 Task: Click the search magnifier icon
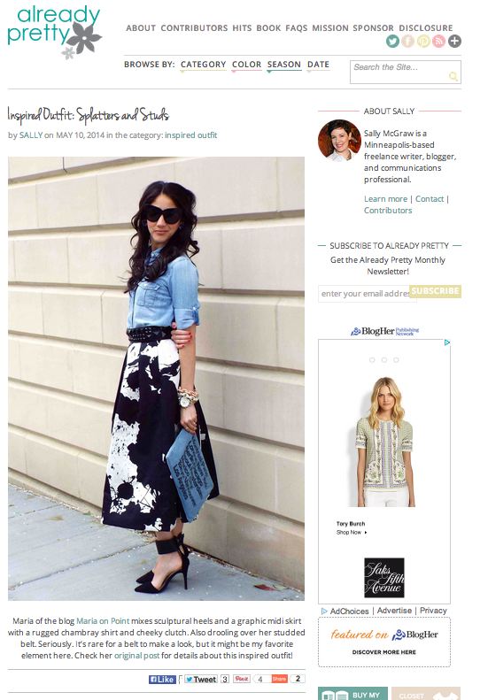click(453, 76)
